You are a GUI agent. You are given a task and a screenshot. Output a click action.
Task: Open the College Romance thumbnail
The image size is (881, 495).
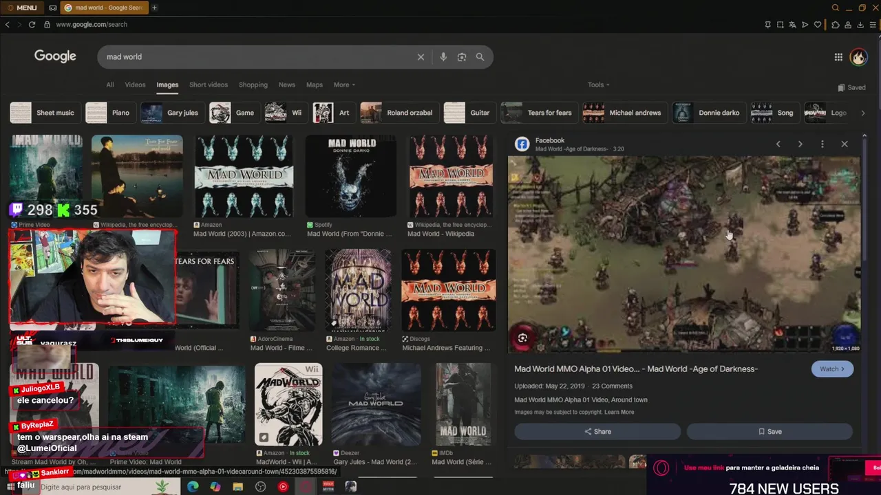(x=358, y=290)
